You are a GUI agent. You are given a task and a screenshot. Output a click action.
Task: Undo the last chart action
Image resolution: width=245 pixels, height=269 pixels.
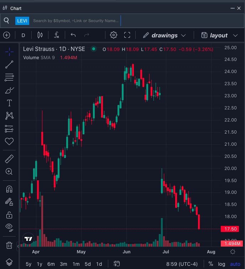point(73,35)
